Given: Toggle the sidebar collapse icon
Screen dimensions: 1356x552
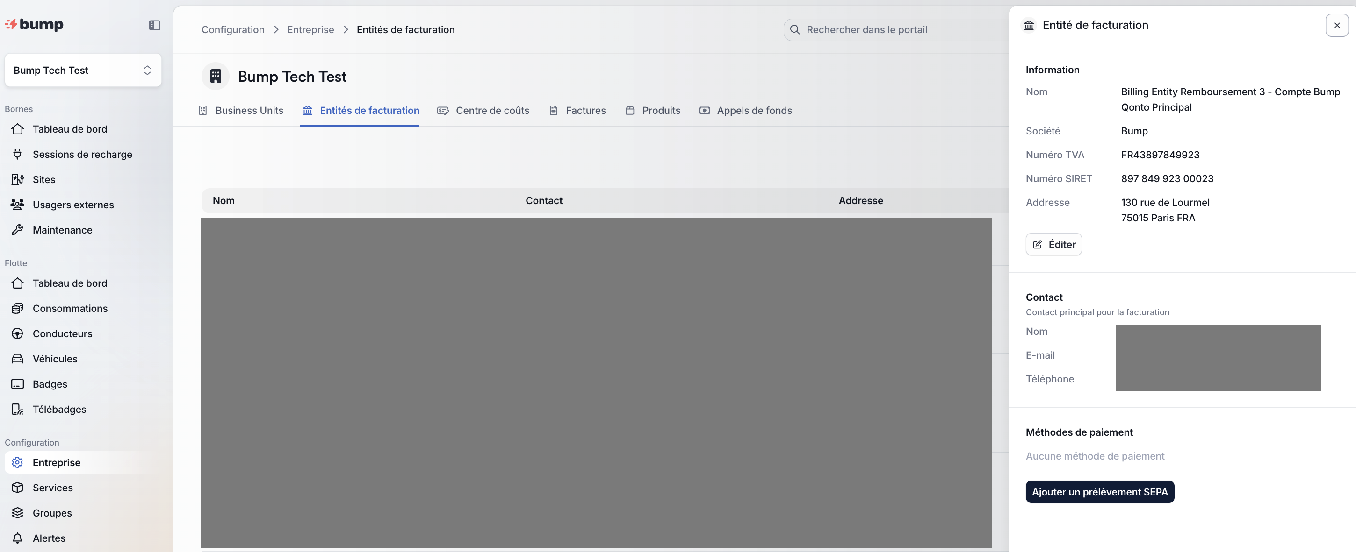Looking at the screenshot, I should 154,25.
